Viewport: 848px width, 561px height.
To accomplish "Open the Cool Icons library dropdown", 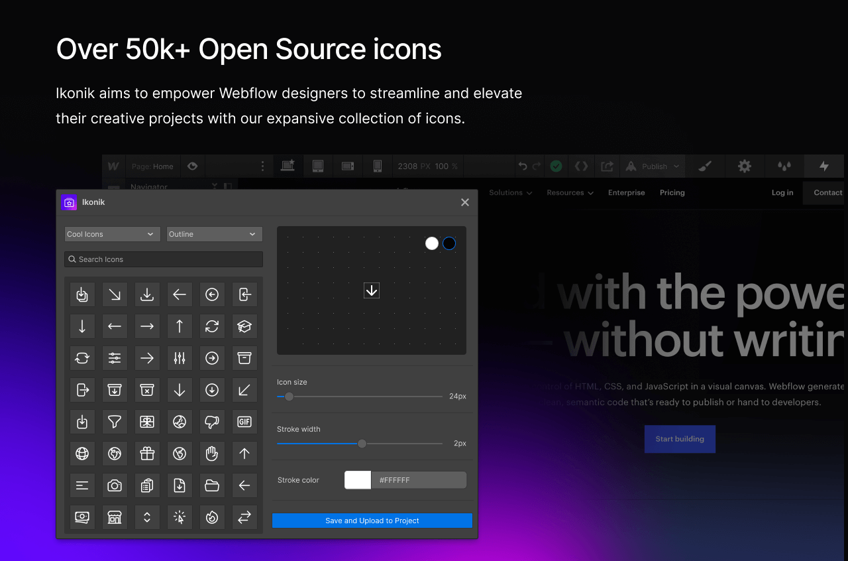I will point(112,234).
